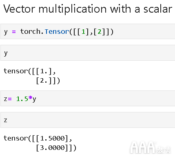
Task: Click the y variable after the asterisk
Action: click(34, 99)
